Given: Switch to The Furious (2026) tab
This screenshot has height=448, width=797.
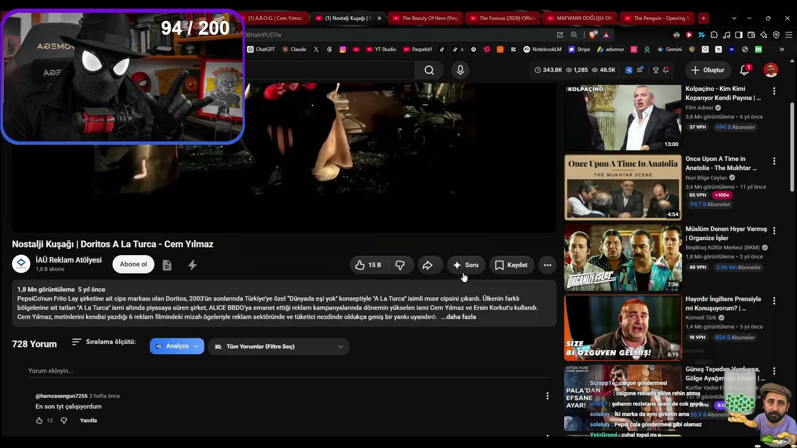Looking at the screenshot, I should [502, 18].
